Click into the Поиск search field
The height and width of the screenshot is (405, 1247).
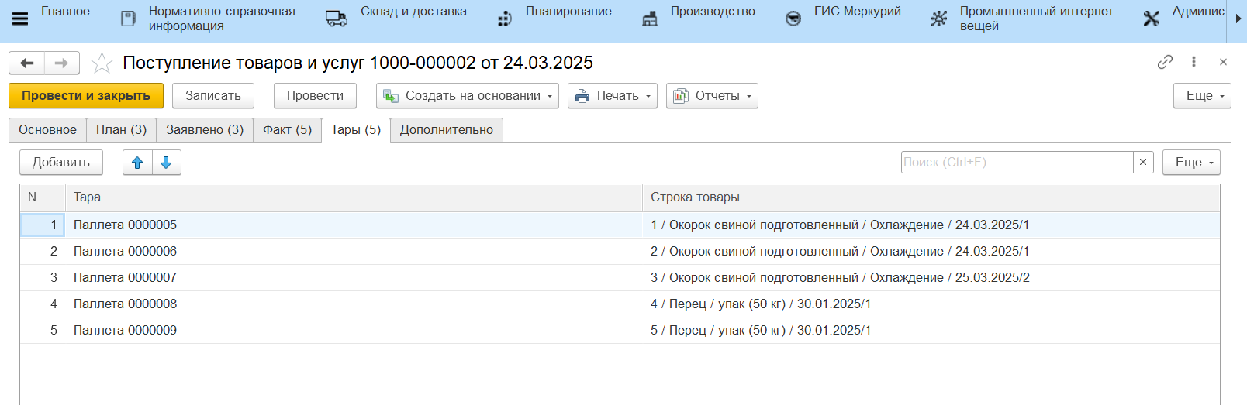pos(1016,163)
